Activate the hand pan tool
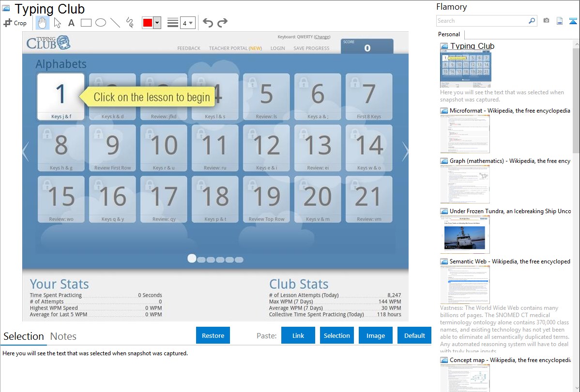 pyautogui.click(x=42, y=23)
